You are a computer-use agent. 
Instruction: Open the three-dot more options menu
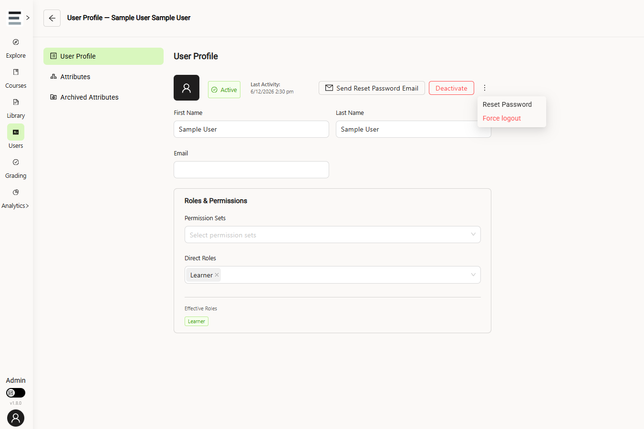coord(485,88)
